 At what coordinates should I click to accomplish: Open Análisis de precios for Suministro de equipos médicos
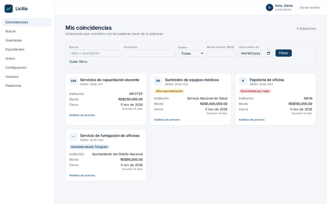(x=167, y=120)
